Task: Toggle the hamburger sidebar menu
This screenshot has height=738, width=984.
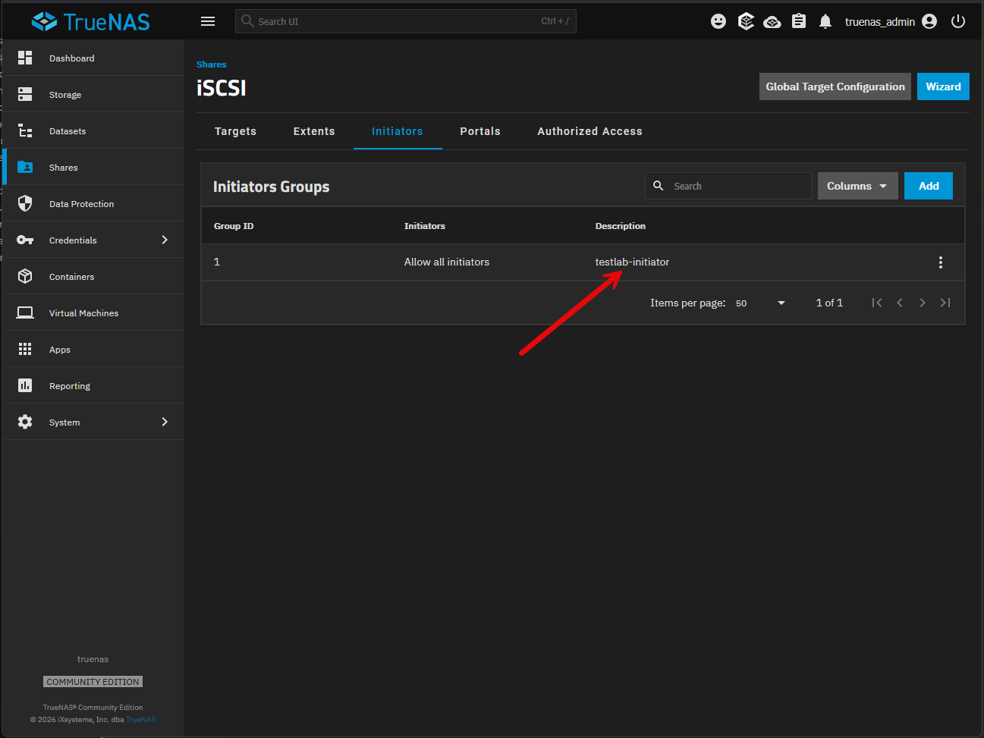Action: tap(208, 21)
